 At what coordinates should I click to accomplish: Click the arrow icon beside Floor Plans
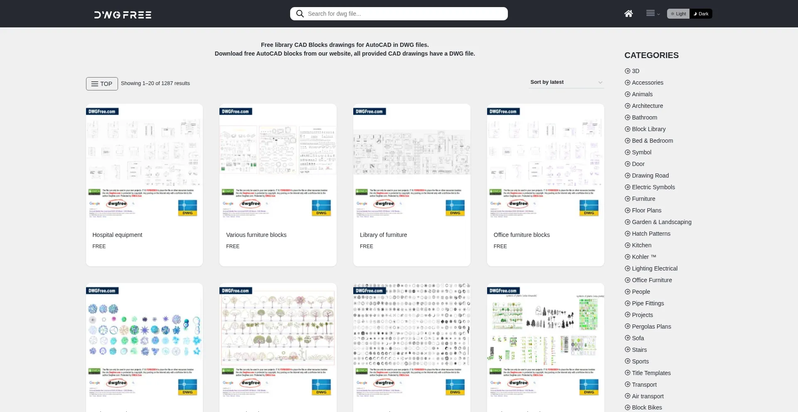click(x=628, y=210)
